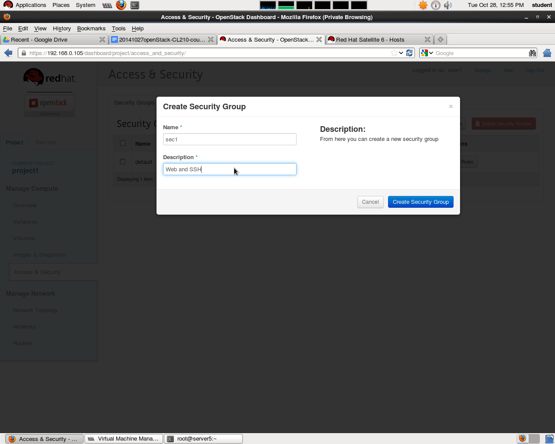
Task: Click the Create Security Group button
Action: (421, 202)
